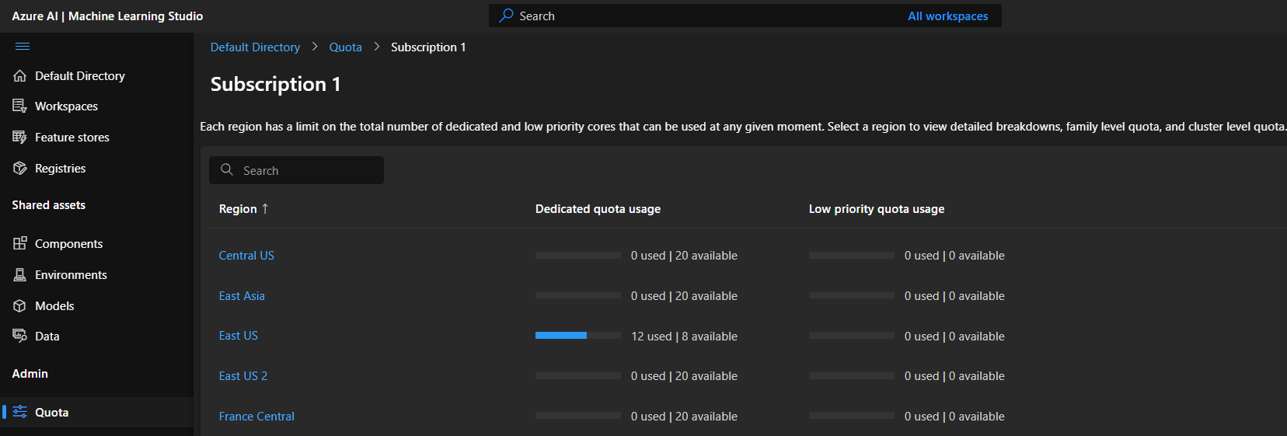Click the Central US dedicated quota usage bar

pos(578,255)
